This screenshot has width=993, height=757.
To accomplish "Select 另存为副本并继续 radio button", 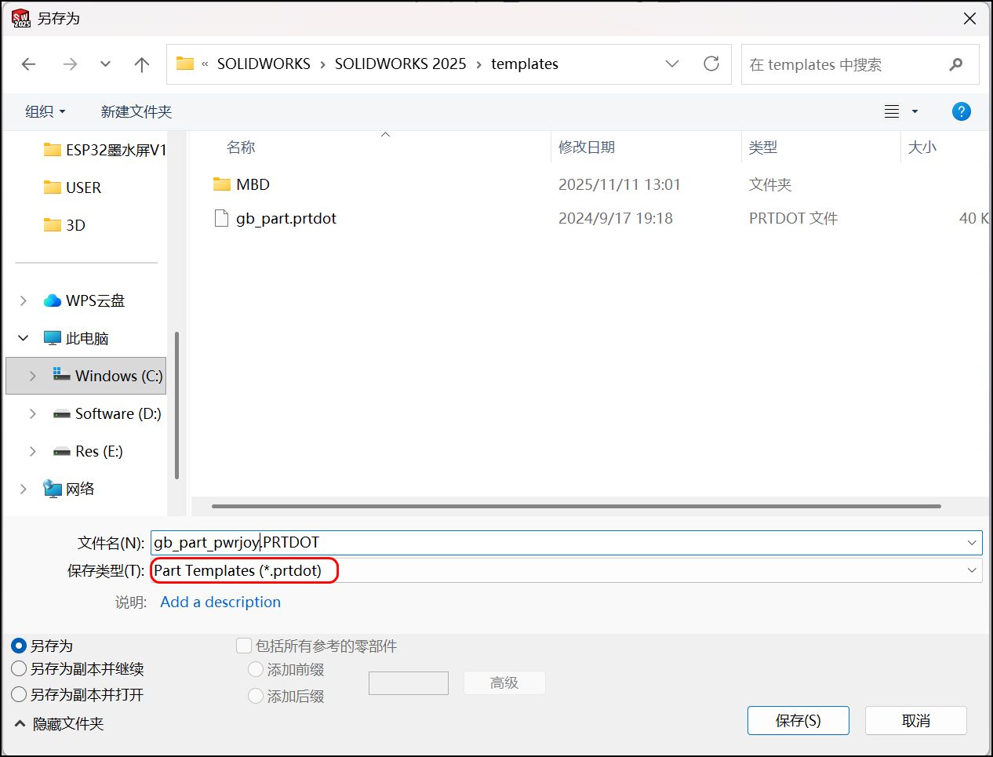I will [x=19, y=669].
